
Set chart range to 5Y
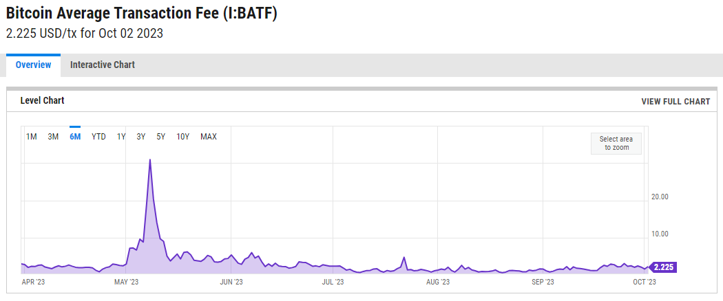tap(161, 137)
